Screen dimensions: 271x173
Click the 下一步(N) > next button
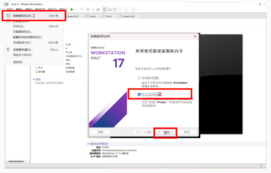point(165,132)
